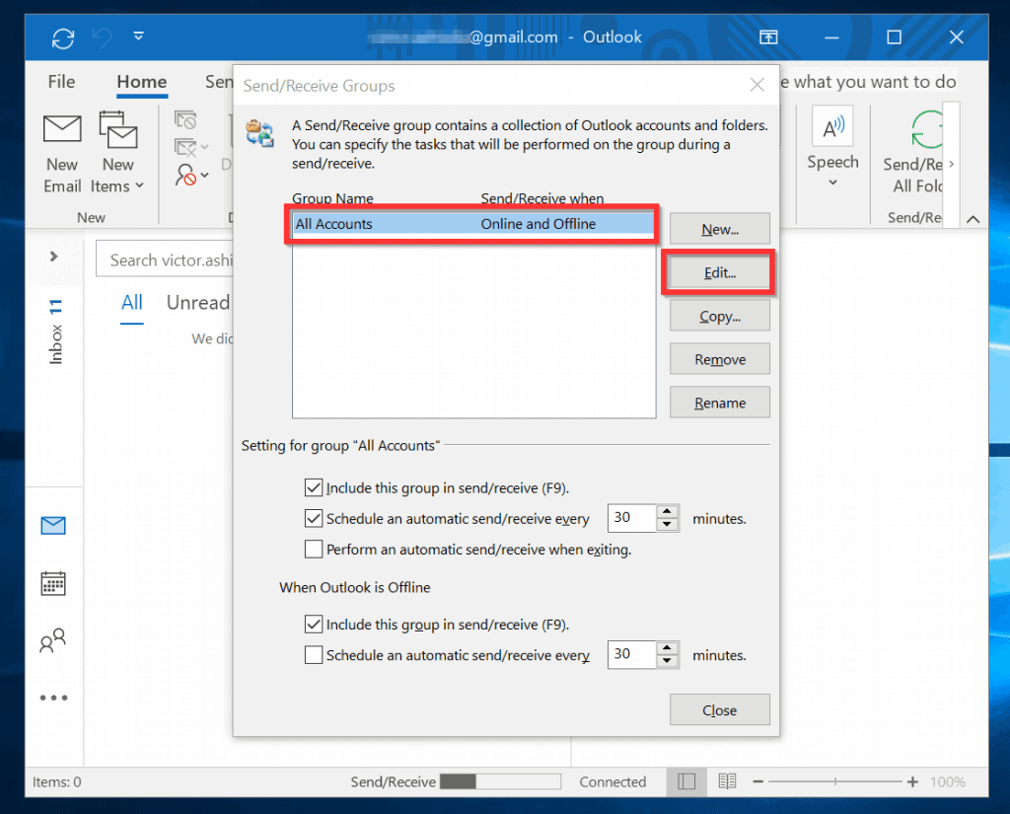Zoom out with the minus button
Viewport: 1010px width, 814px height.
(x=758, y=781)
